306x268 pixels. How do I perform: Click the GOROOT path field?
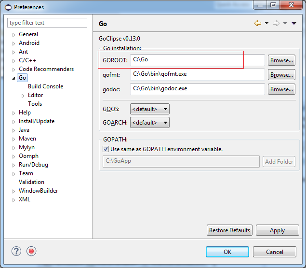(197, 60)
